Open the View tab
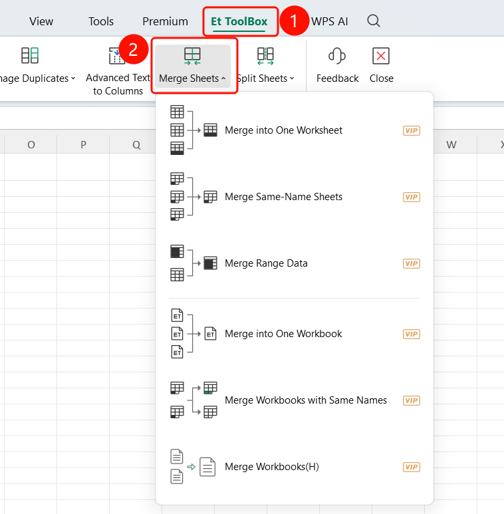This screenshot has height=514, width=504. pos(41,21)
